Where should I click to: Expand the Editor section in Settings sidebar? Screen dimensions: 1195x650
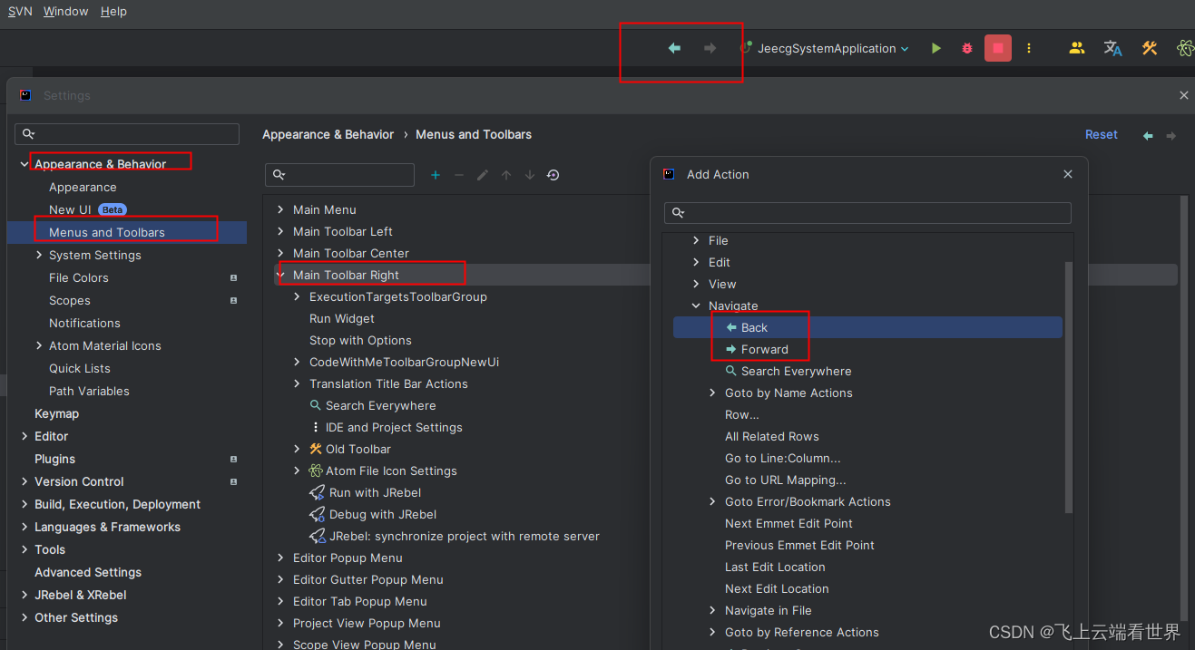[24, 436]
